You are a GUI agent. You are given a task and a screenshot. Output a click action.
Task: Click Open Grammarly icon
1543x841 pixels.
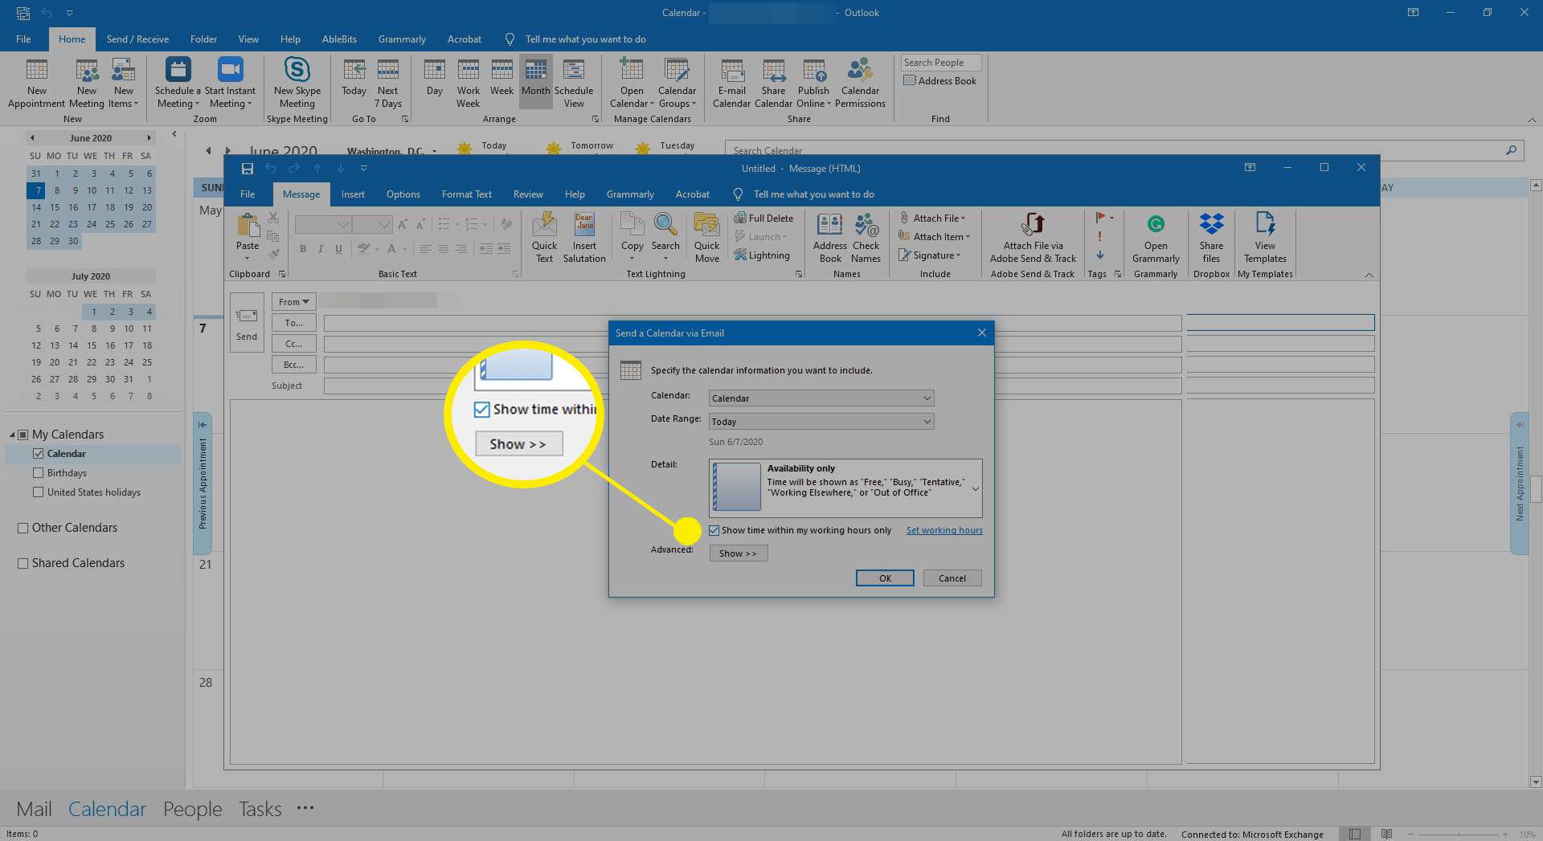click(1156, 238)
